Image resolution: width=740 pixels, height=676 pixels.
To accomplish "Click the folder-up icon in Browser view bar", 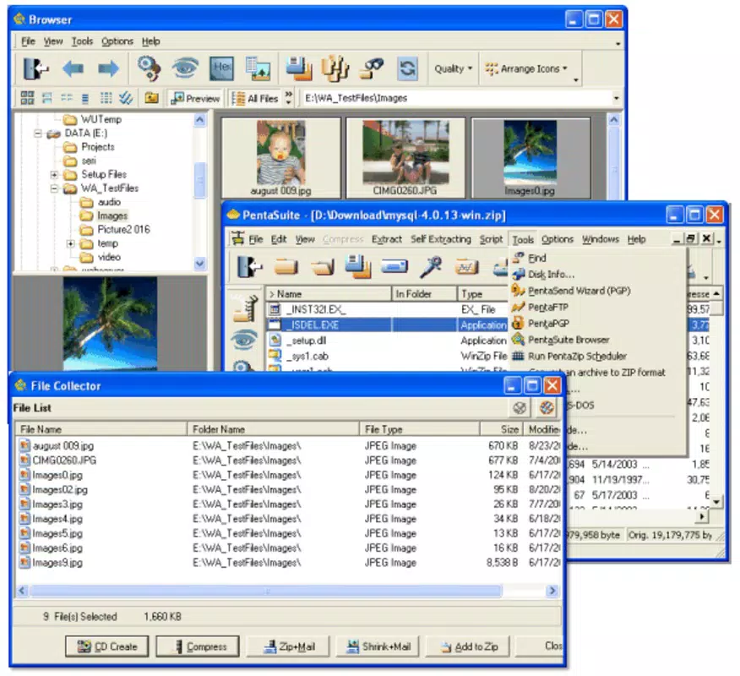I will pyautogui.click(x=151, y=98).
